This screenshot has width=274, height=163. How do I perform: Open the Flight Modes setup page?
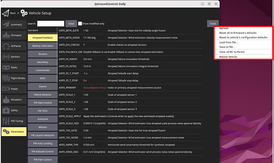coord(14,78)
